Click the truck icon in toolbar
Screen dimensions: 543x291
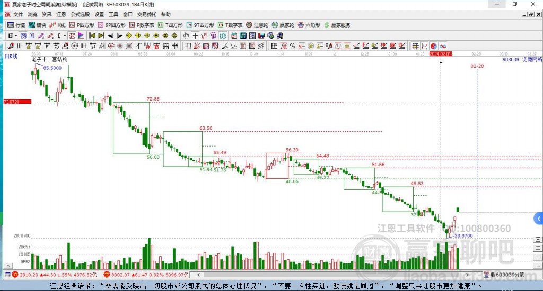[x=279, y=35]
